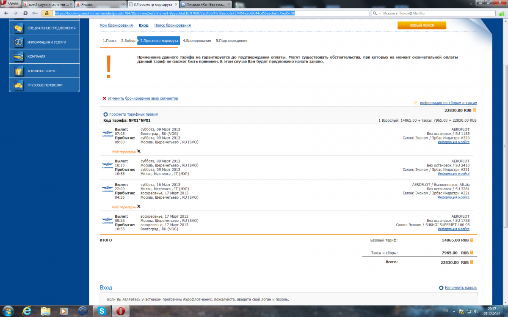The height and width of the screenshot is (317, 508).
Task: Click Aeroflot logo on 10:10 Москва-Милан flight
Action: (x=107, y=166)
